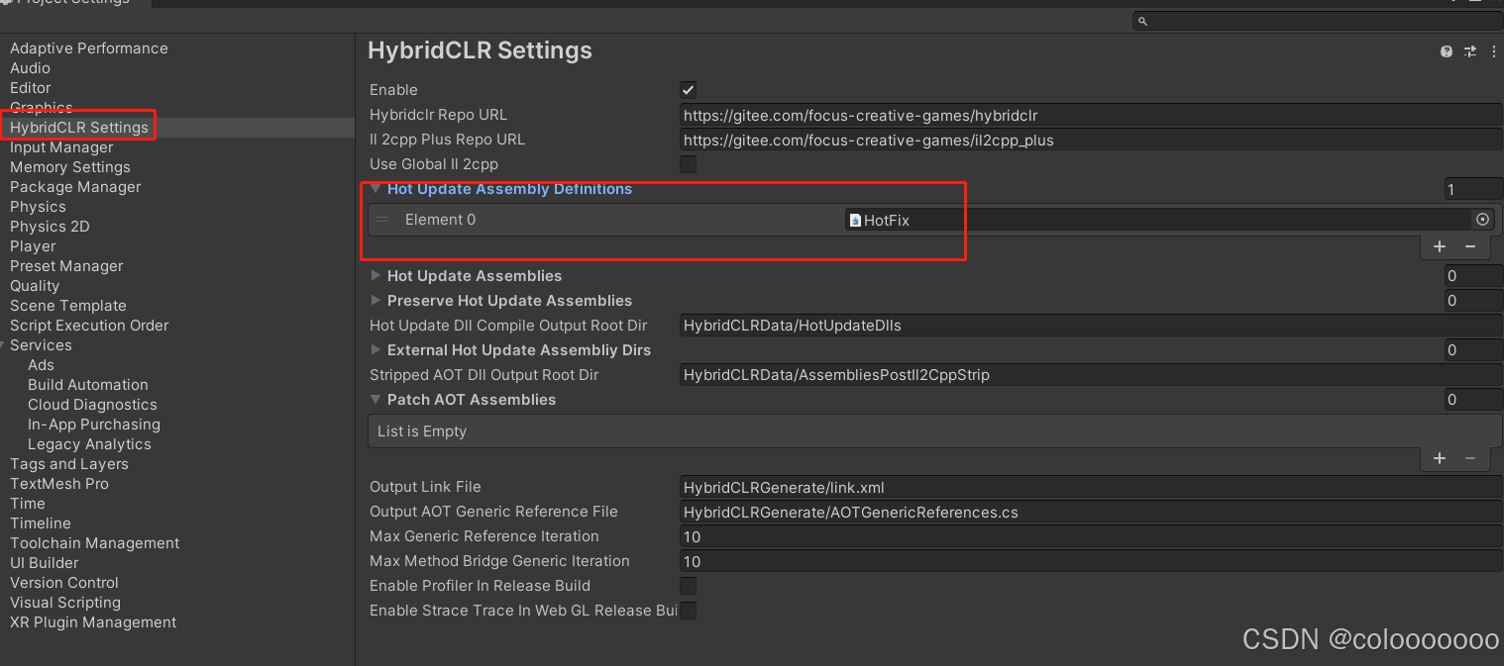1504x666 pixels.
Task: Open Player settings
Action: pos(33,246)
